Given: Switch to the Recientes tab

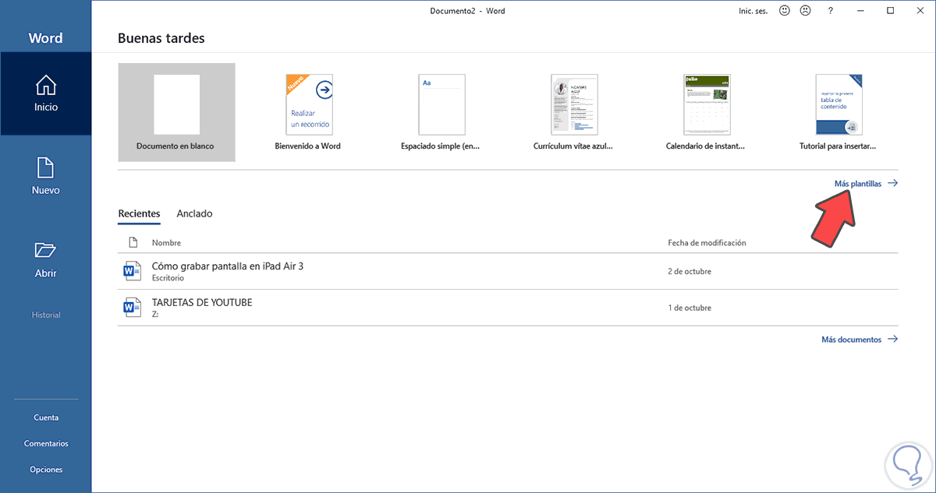Looking at the screenshot, I should [x=139, y=213].
